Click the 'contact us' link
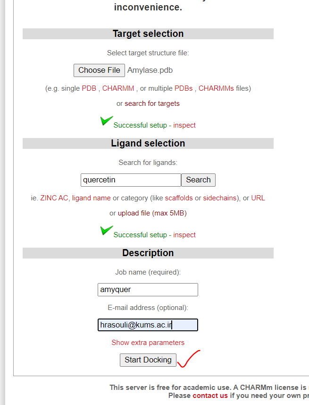The image size is (309, 405). pyautogui.click(x=210, y=396)
